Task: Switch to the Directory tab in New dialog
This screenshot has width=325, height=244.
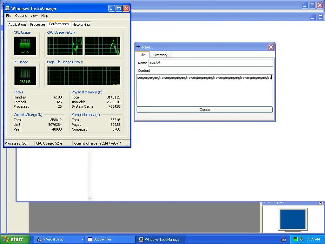Action: tap(160, 55)
